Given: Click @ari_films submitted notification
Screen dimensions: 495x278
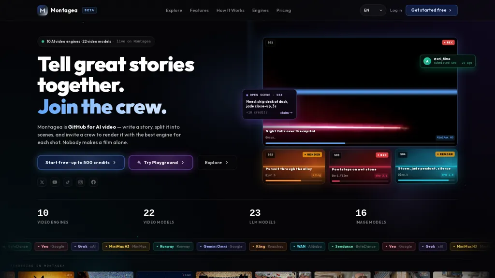Looking at the screenshot, I should 448,61.
